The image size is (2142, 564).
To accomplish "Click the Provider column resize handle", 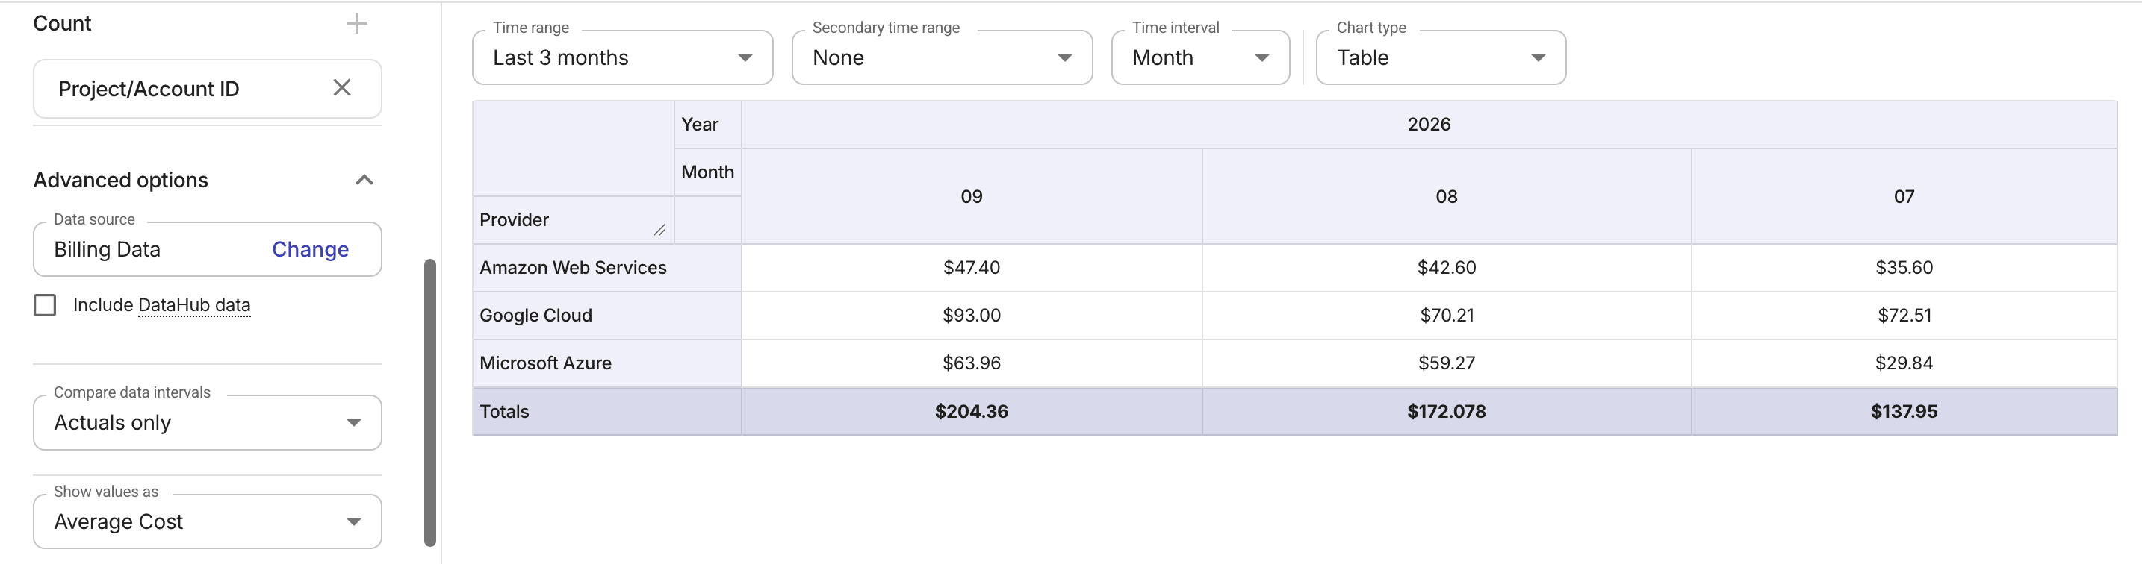I will point(659,230).
